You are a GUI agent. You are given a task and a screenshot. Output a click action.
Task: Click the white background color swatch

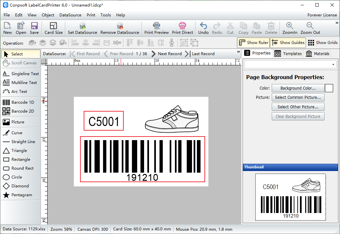(329, 88)
